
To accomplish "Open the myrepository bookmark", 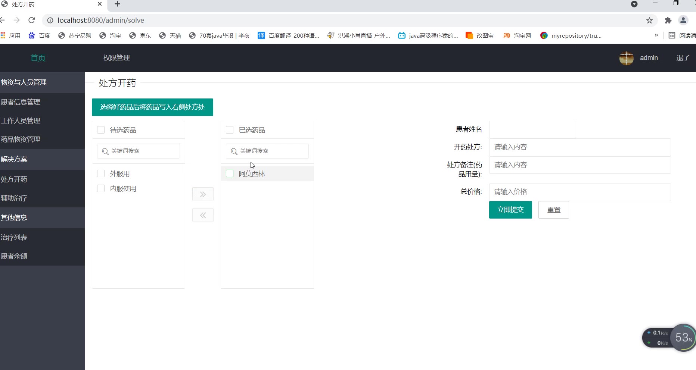I will coord(571,35).
